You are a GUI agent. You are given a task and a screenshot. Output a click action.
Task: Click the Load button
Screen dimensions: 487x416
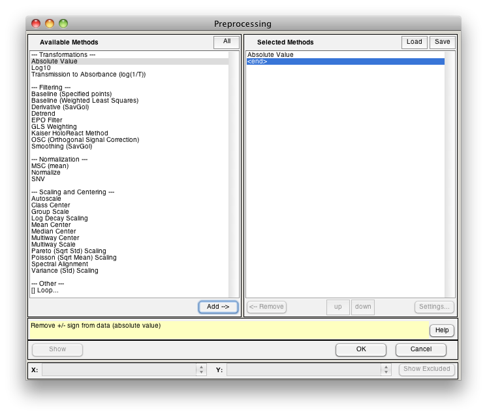coord(414,42)
